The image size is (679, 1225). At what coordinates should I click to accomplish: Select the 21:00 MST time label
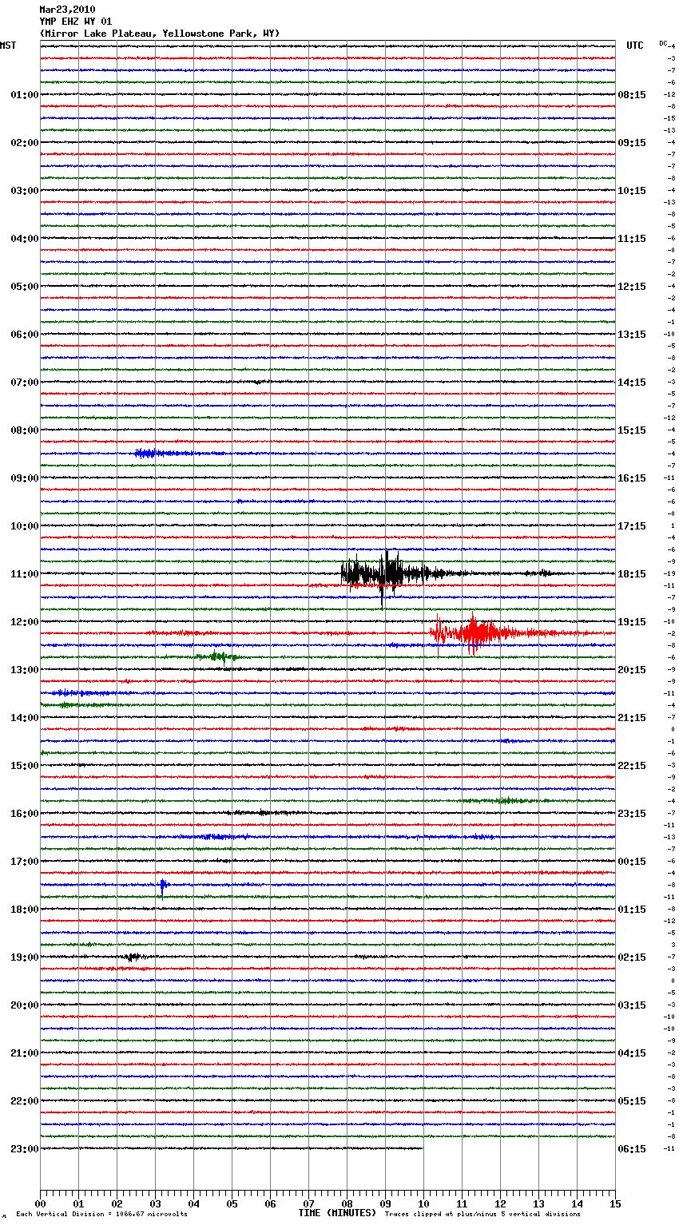click(24, 1053)
